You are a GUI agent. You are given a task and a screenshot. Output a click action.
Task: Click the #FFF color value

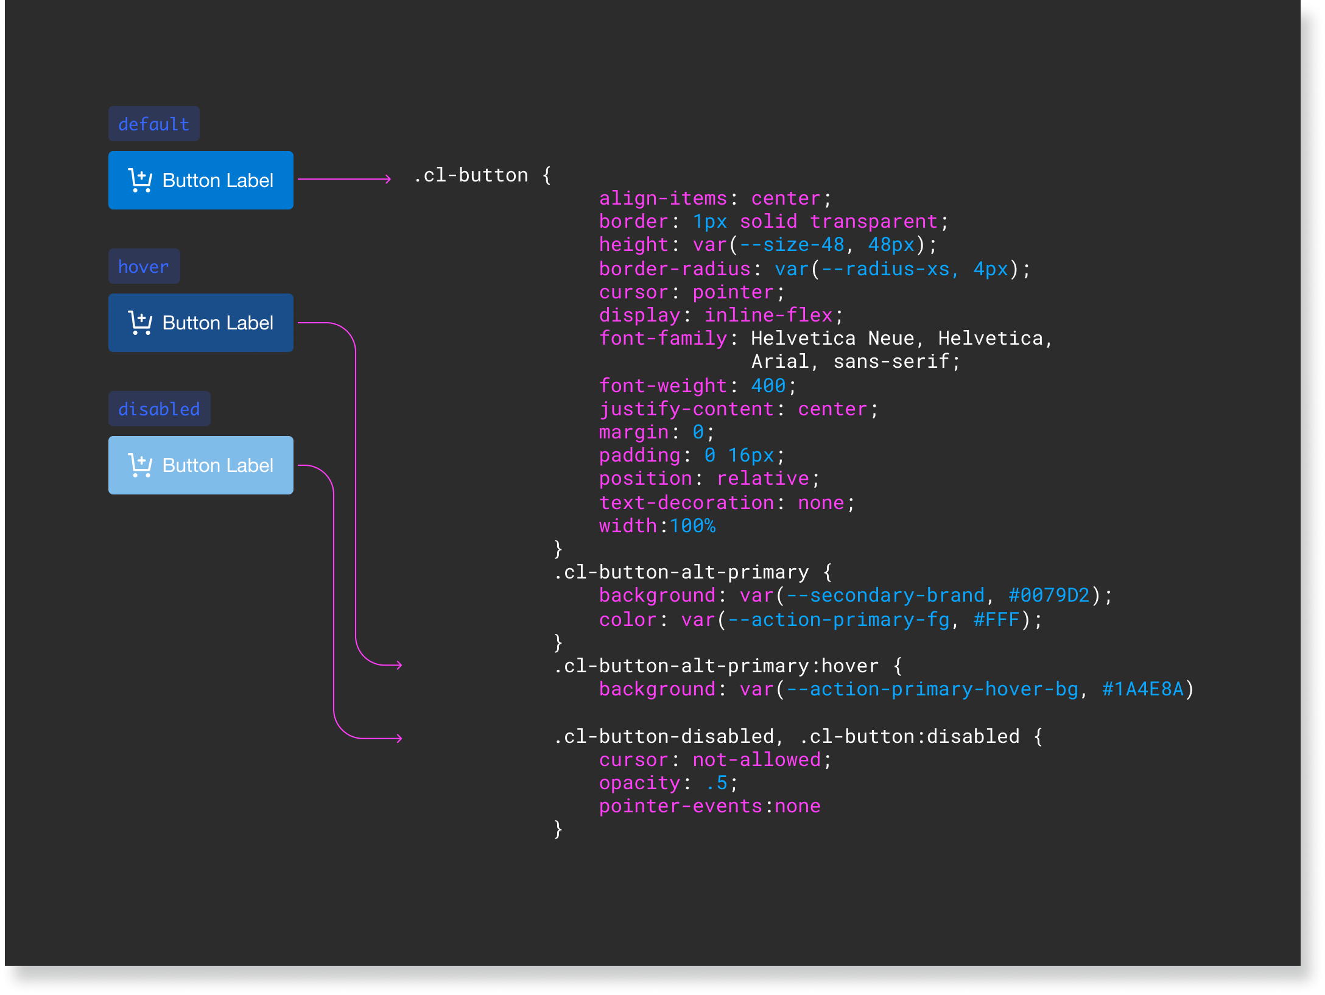point(996,620)
